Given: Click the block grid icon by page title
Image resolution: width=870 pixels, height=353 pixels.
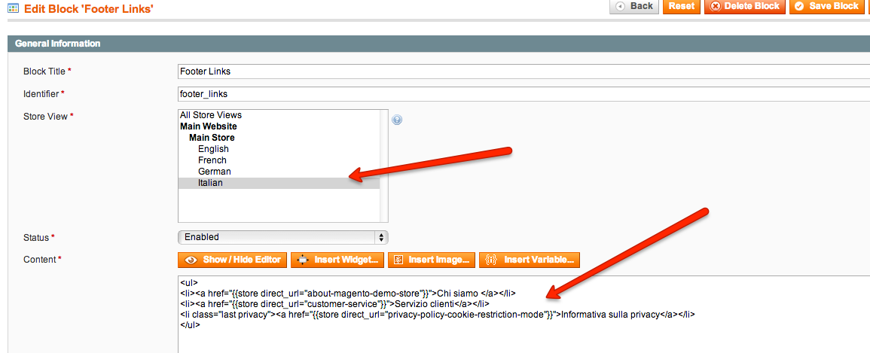Looking at the screenshot, I should pos(13,8).
